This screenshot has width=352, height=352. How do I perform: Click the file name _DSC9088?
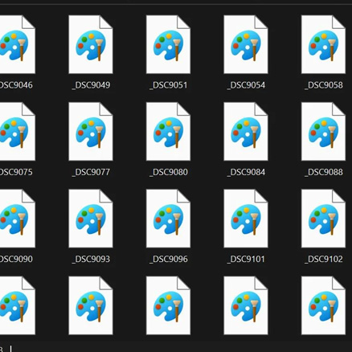(x=323, y=172)
